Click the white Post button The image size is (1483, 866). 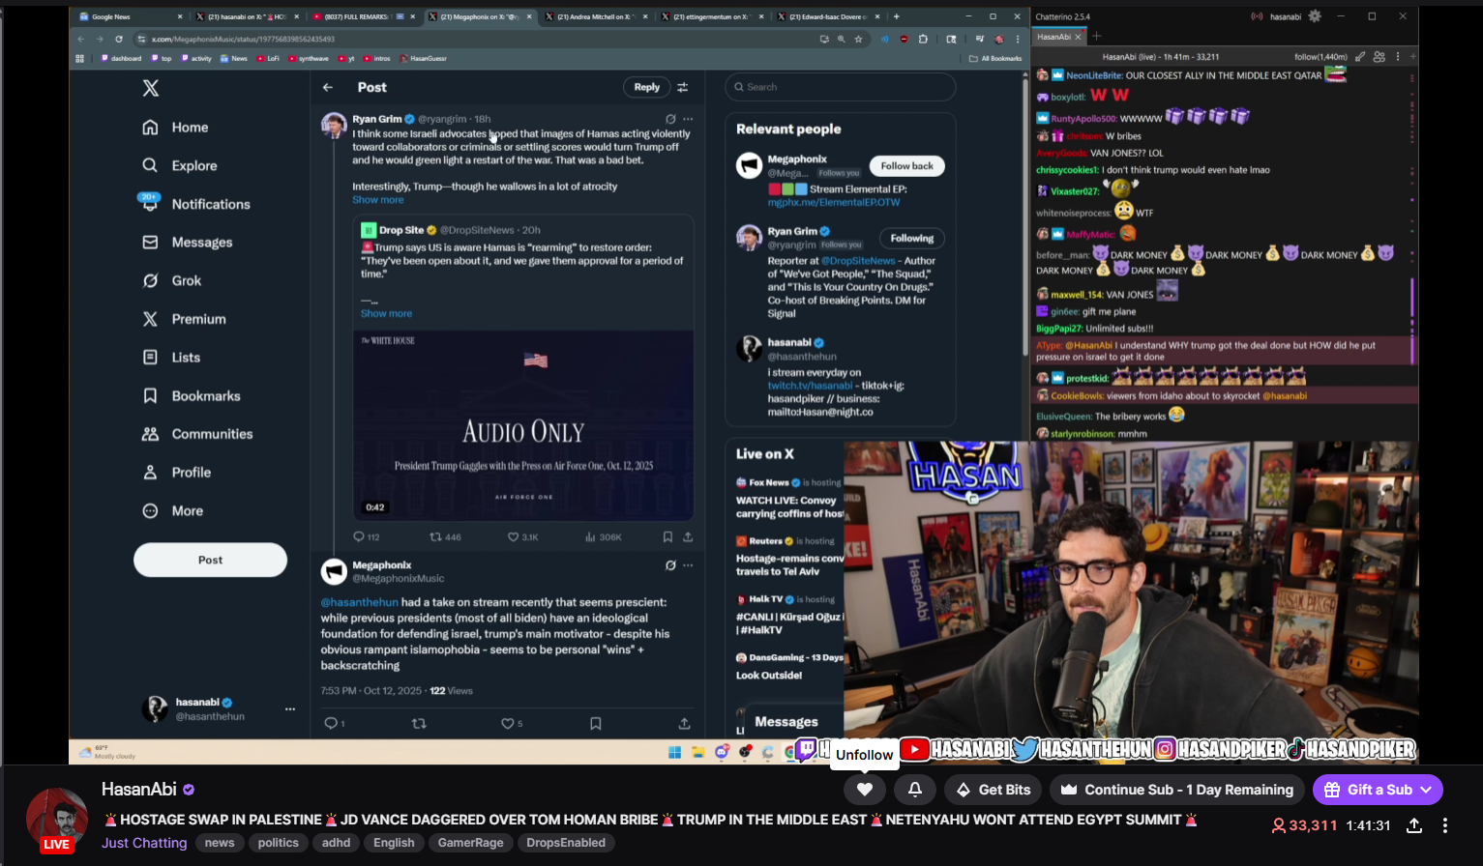point(210,560)
